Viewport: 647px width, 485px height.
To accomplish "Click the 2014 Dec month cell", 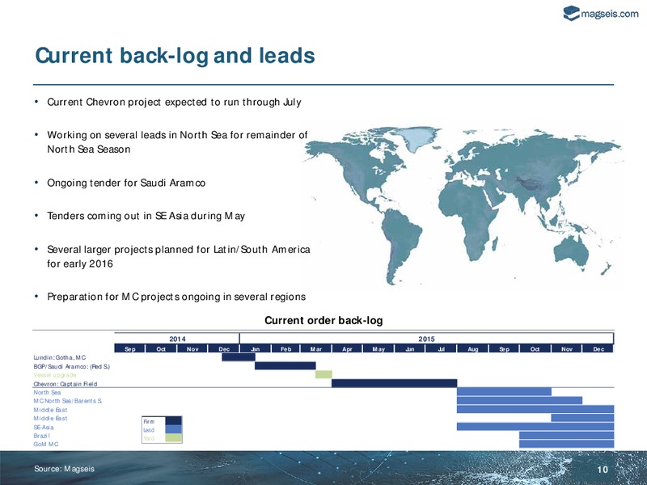I will pyautogui.click(x=224, y=349).
